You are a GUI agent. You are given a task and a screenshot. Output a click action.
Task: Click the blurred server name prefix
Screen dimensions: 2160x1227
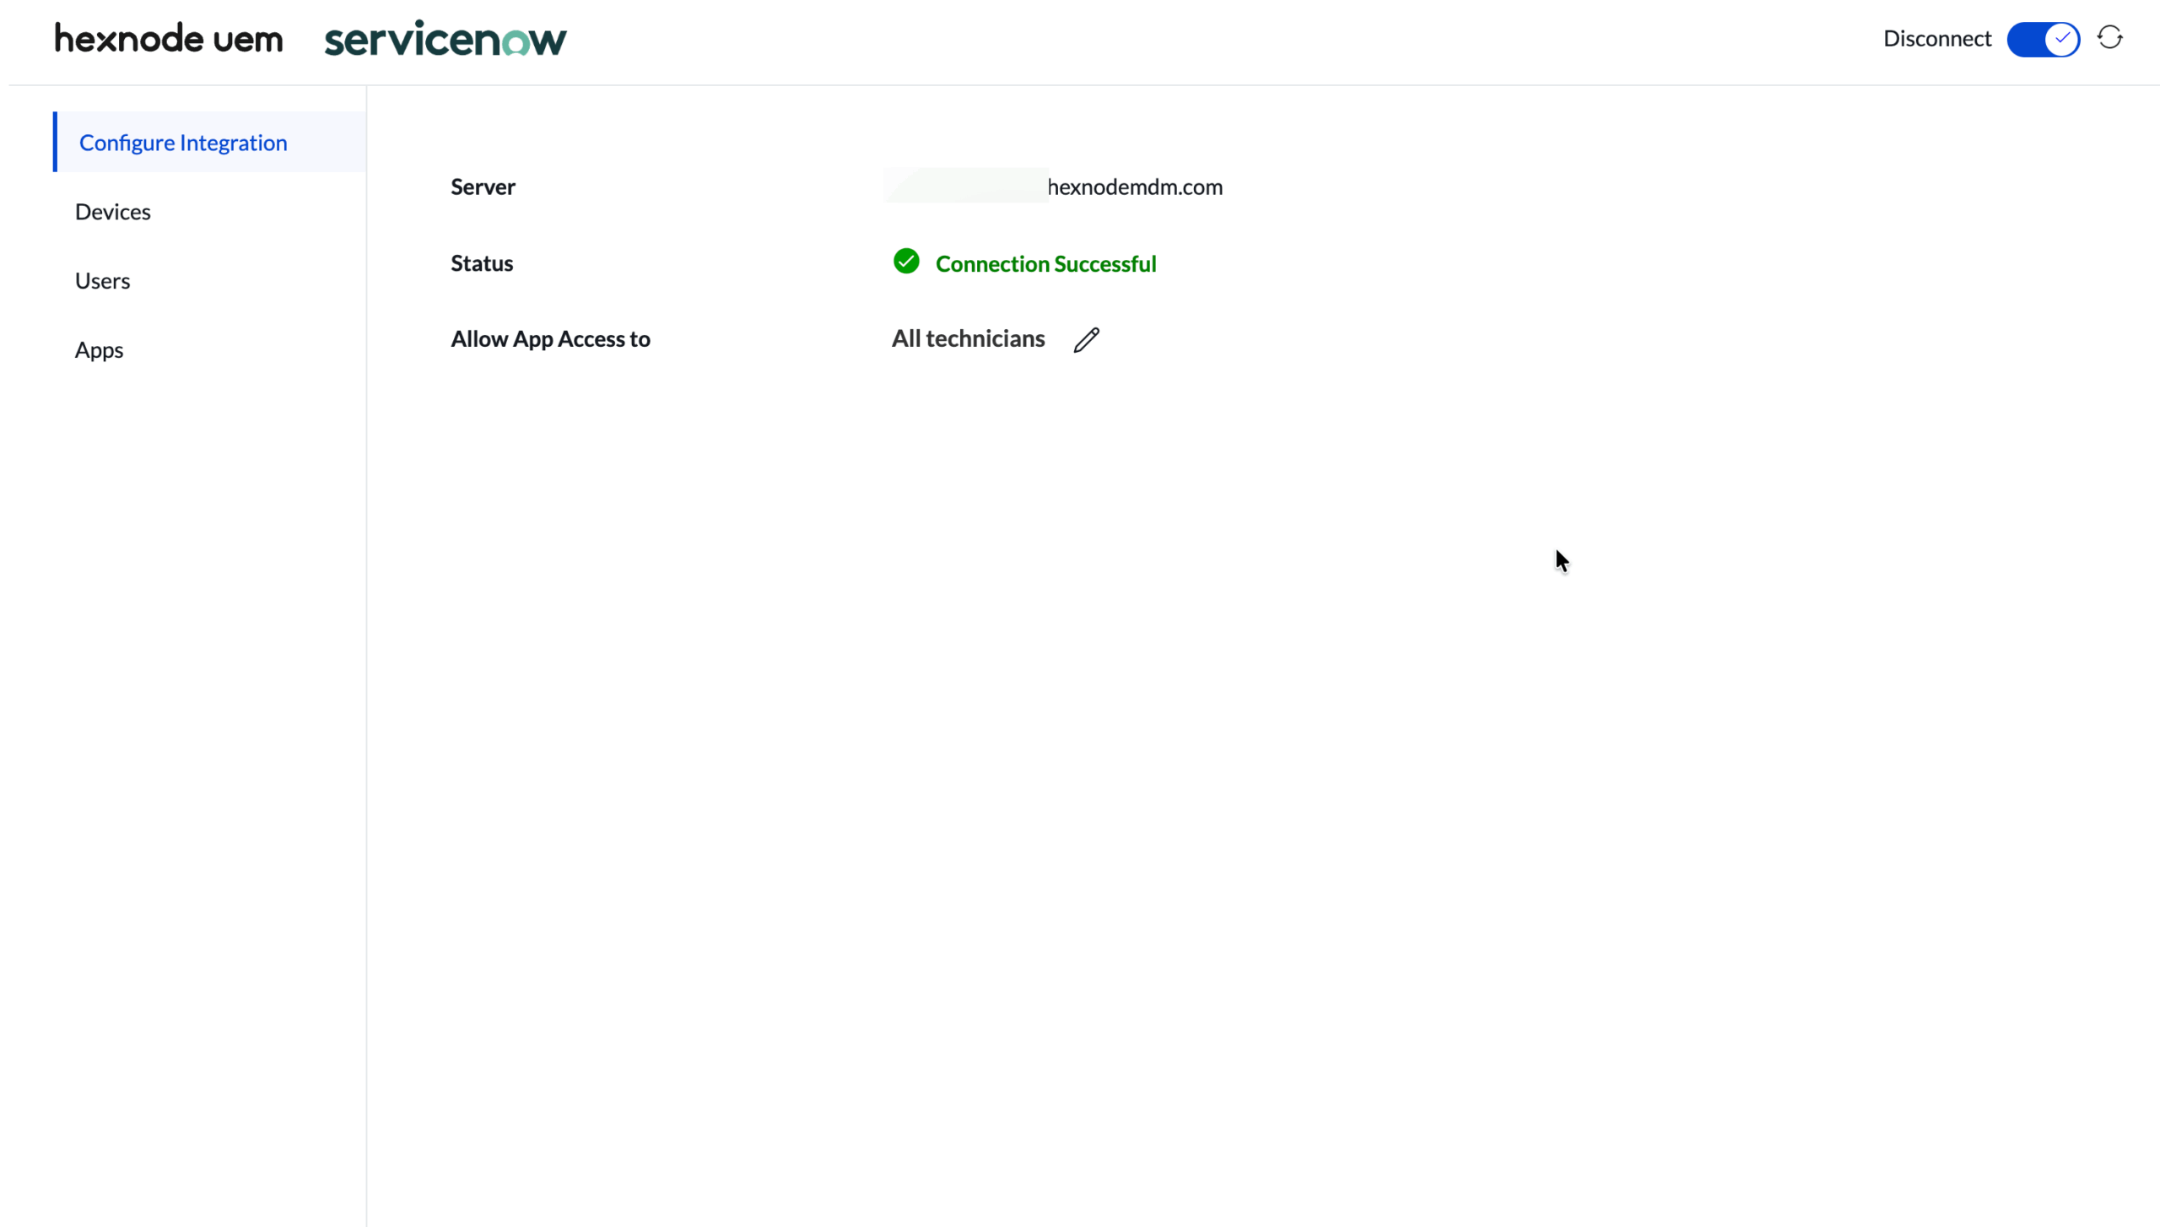point(966,186)
